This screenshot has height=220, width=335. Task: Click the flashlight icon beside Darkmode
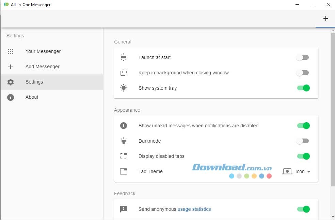click(x=124, y=141)
